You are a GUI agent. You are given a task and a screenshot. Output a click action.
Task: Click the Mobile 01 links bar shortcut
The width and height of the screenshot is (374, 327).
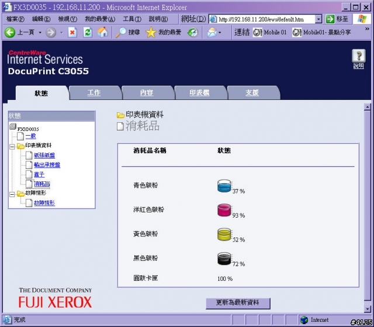[x=270, y=32]
